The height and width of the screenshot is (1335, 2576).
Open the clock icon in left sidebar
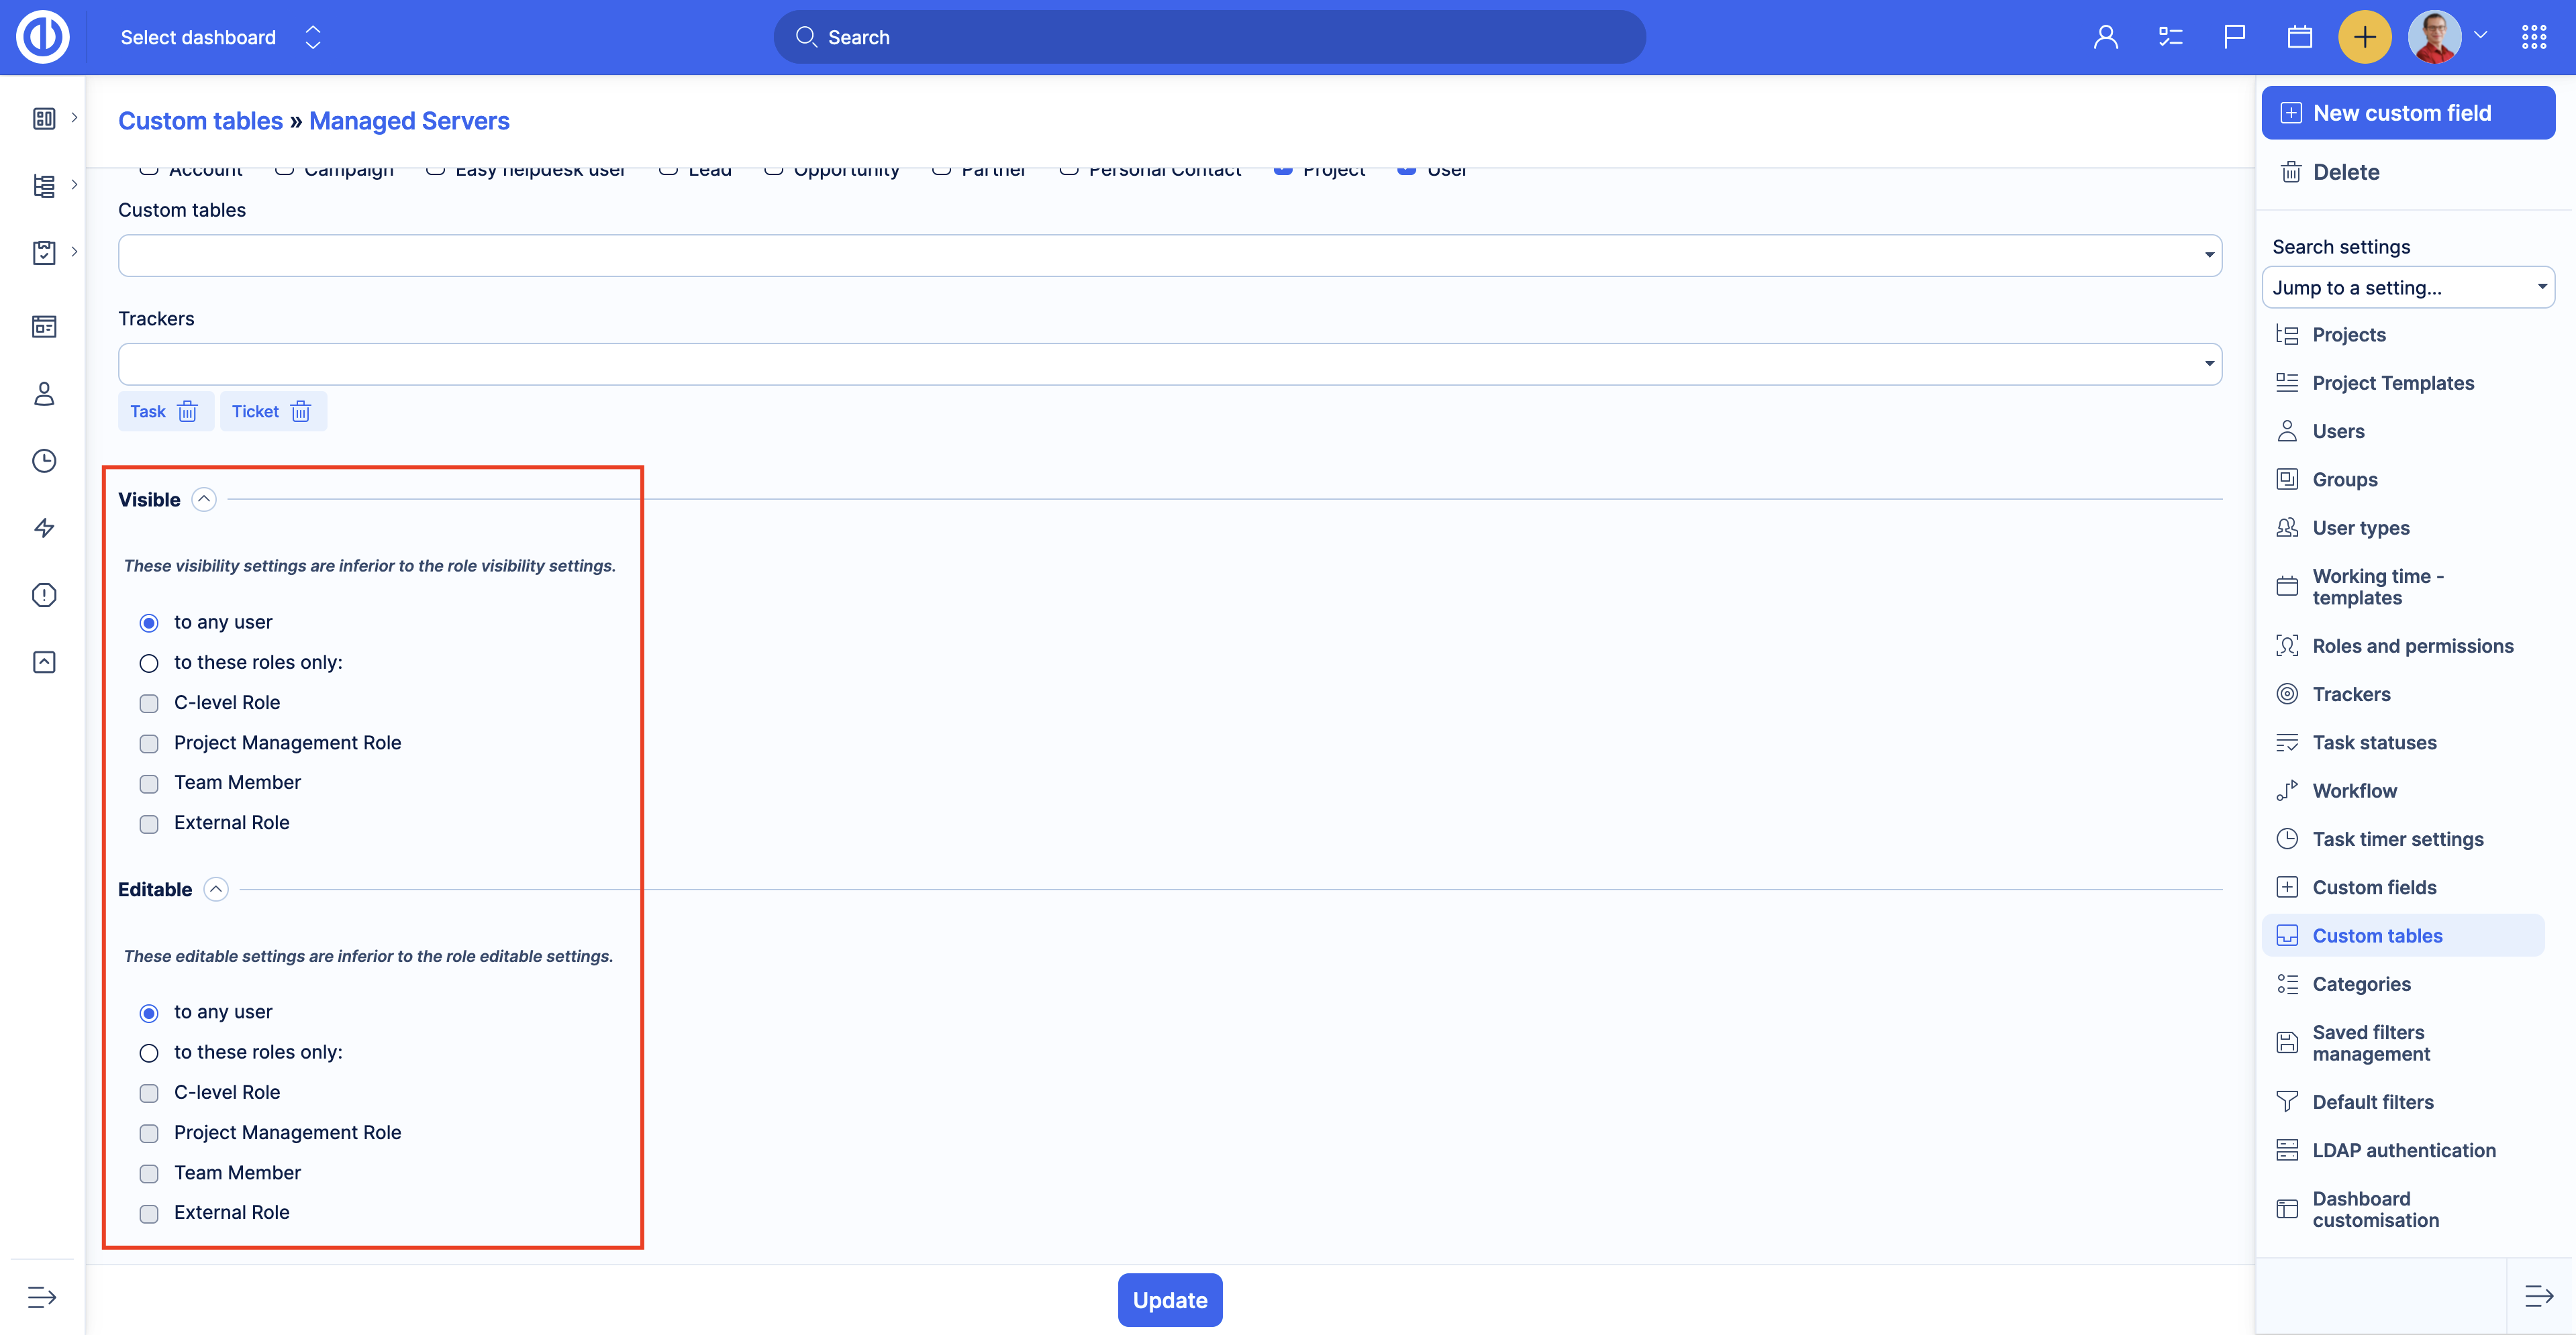pyautogui.click(x=44, y=461)
